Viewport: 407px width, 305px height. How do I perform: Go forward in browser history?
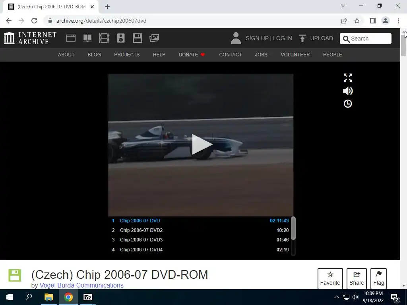click(x=21, y=21)
